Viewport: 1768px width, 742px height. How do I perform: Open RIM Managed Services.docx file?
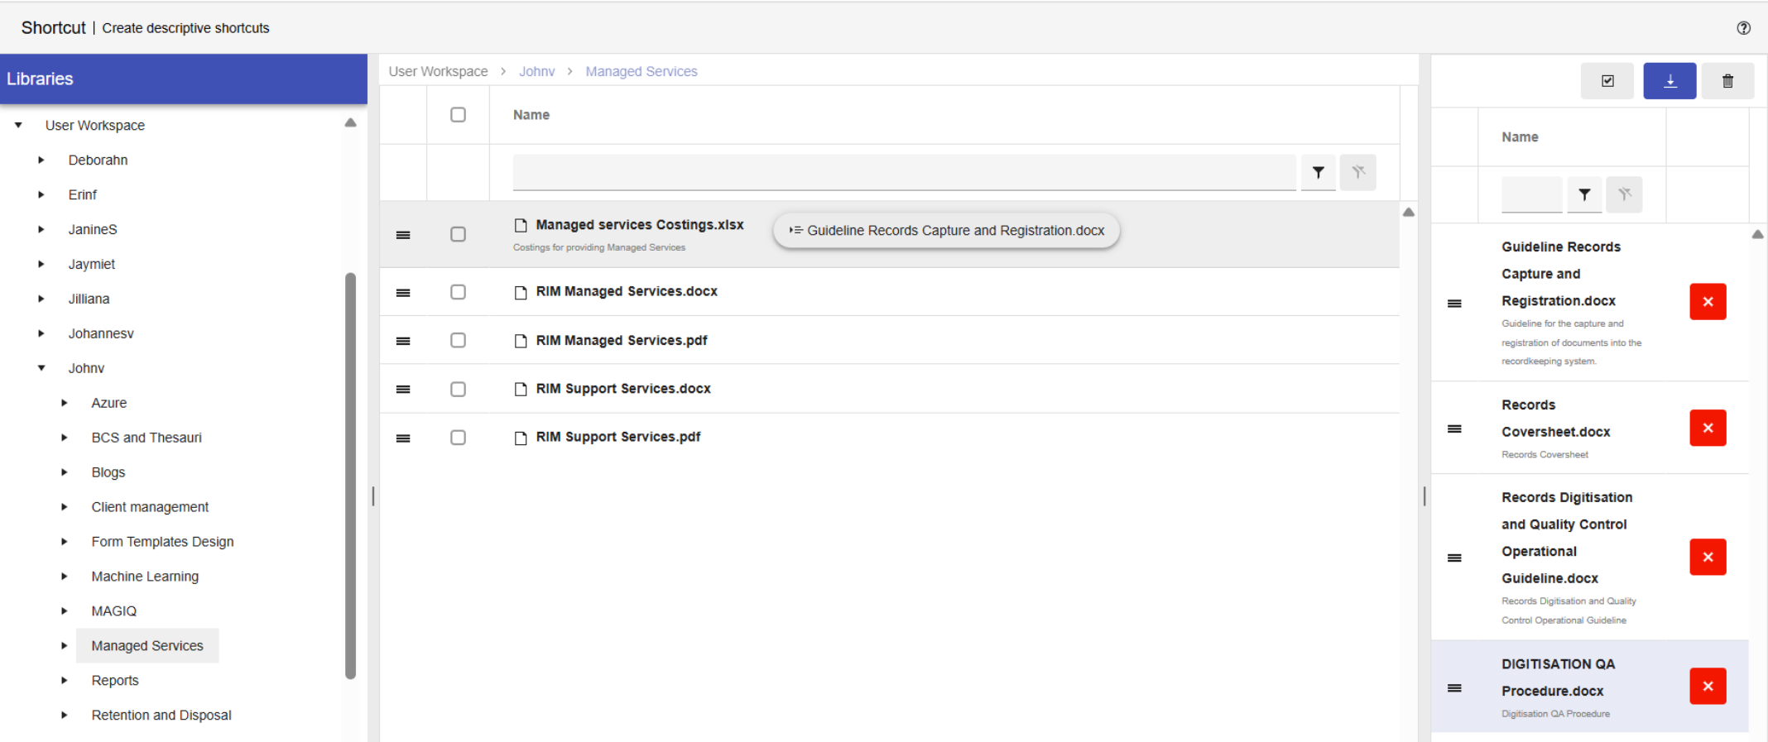(x=626, y=292)
